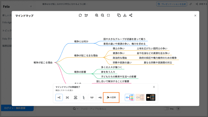The height and width of the screenshot is (117, 208).
Task: Toggle the Pro switch
Action: (x=166, y=109)
